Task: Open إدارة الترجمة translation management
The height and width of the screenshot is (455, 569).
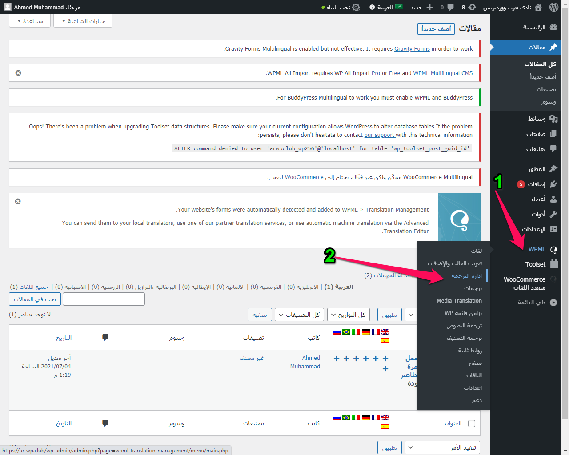Action: (453, 275)
